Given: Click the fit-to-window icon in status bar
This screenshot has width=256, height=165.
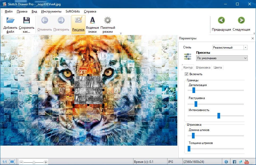Looking at the screenshot, I should pos(12,162).
